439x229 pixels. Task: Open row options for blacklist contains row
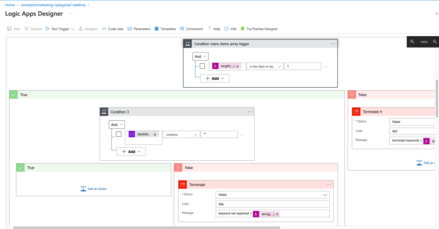pos(242,134)
